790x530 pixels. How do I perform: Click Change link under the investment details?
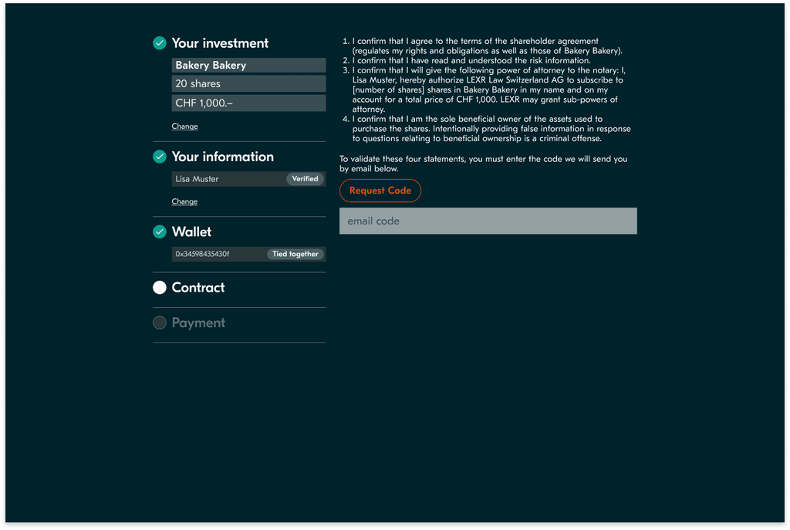(x=184, y=127)
